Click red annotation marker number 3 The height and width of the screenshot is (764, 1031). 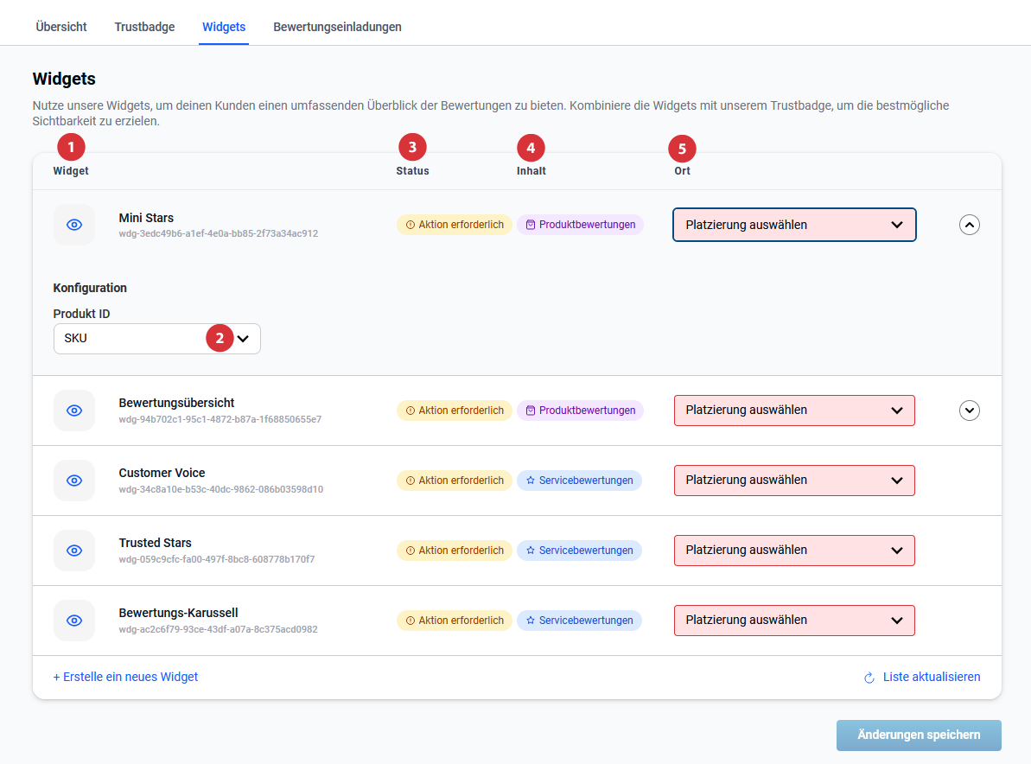tap(412, 148)
